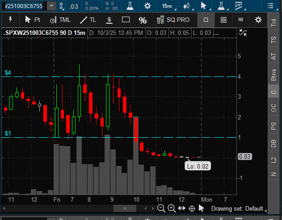Screen dimensions: 282x220
Task: Open the patterns chart icon dropdown
Action: (x=240, y=6)
